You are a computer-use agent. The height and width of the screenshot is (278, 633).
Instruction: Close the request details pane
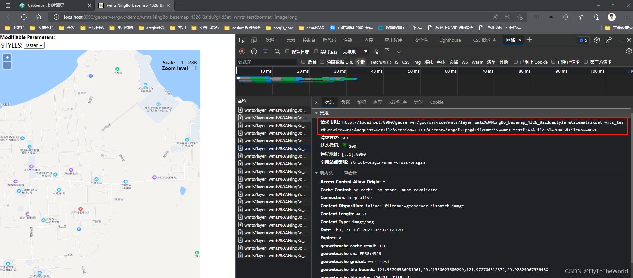point(316,102)
